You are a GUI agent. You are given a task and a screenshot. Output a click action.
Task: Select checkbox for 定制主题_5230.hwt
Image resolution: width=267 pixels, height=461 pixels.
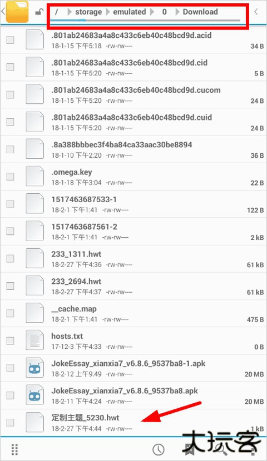11,423
